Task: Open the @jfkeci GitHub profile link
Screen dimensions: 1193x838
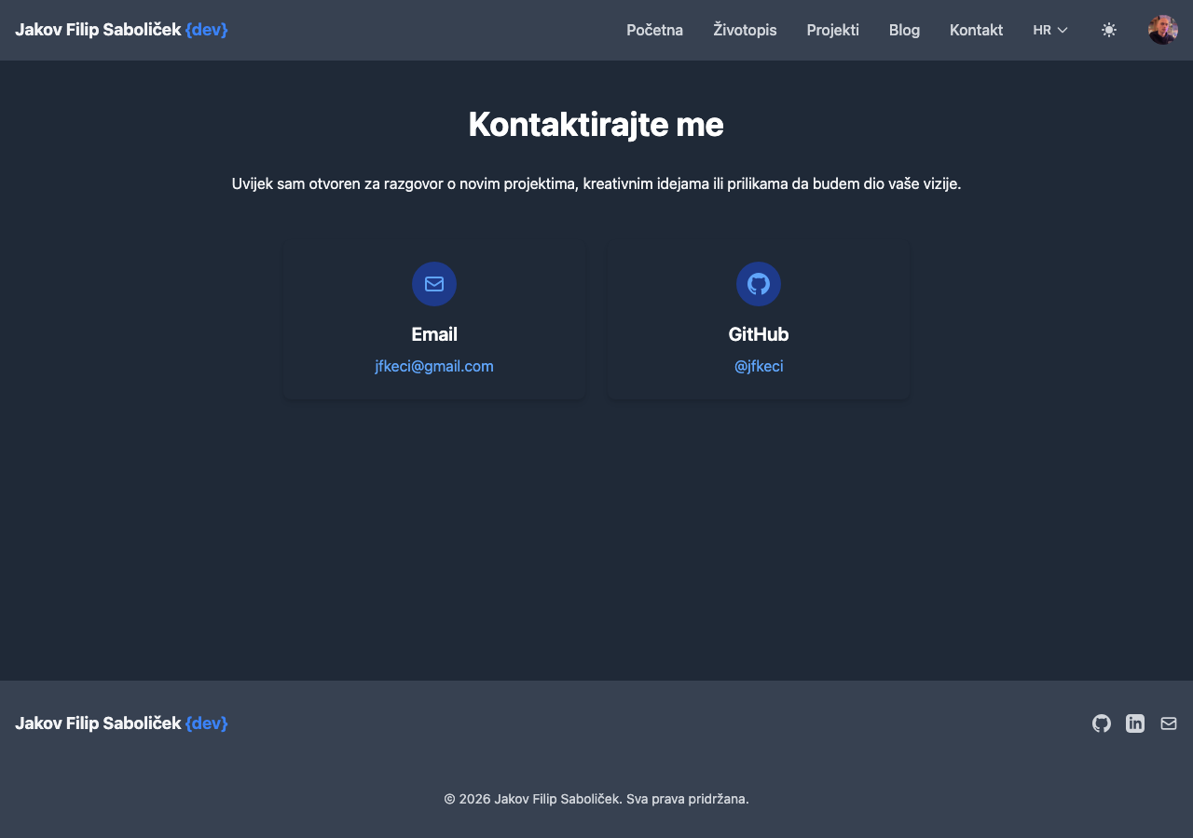Action: point(758,366)
